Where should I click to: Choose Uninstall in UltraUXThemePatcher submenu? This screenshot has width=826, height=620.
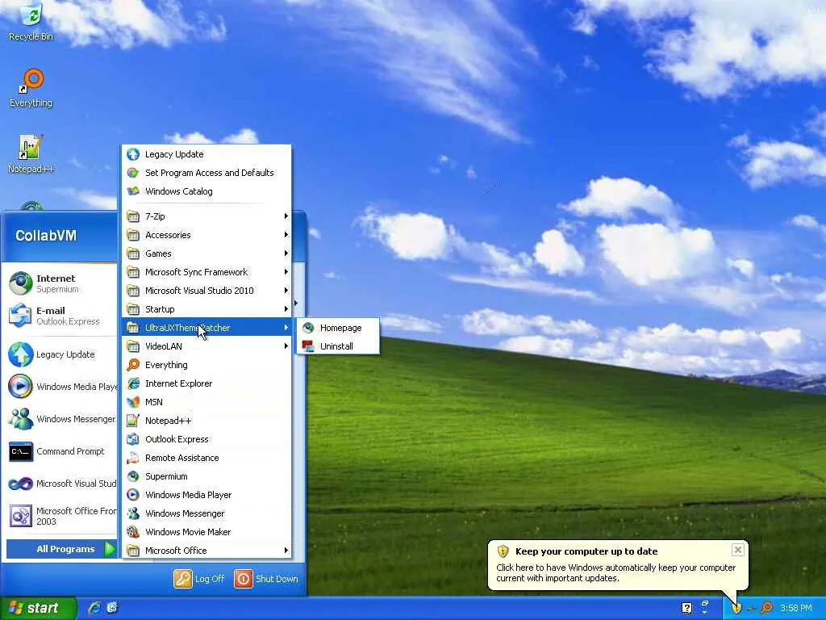click(x=338, y=346)
